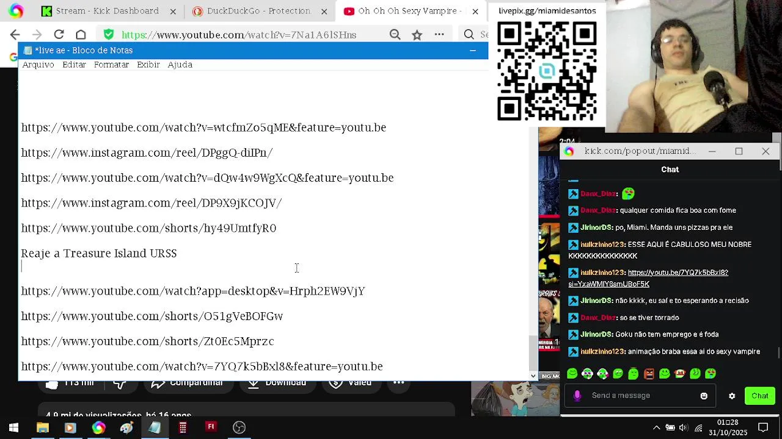
Task: Bookmark the page with the star icon
Action: point(417,35)
